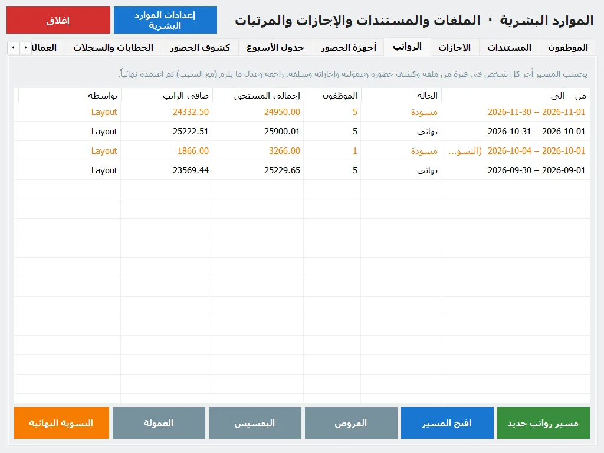The width and height of the screenshot is (604, 453).
Task: Go to أجهزة الحضور tab
Action: [349, 47]
